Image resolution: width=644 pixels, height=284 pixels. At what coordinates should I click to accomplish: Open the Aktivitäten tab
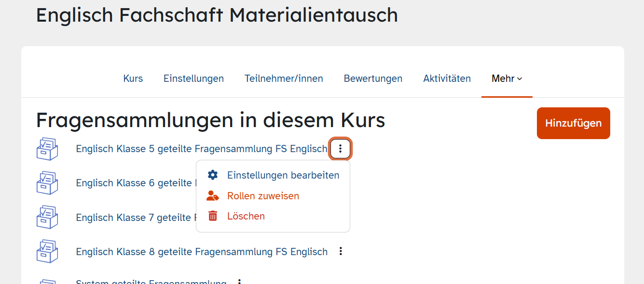tap(447, 78)
